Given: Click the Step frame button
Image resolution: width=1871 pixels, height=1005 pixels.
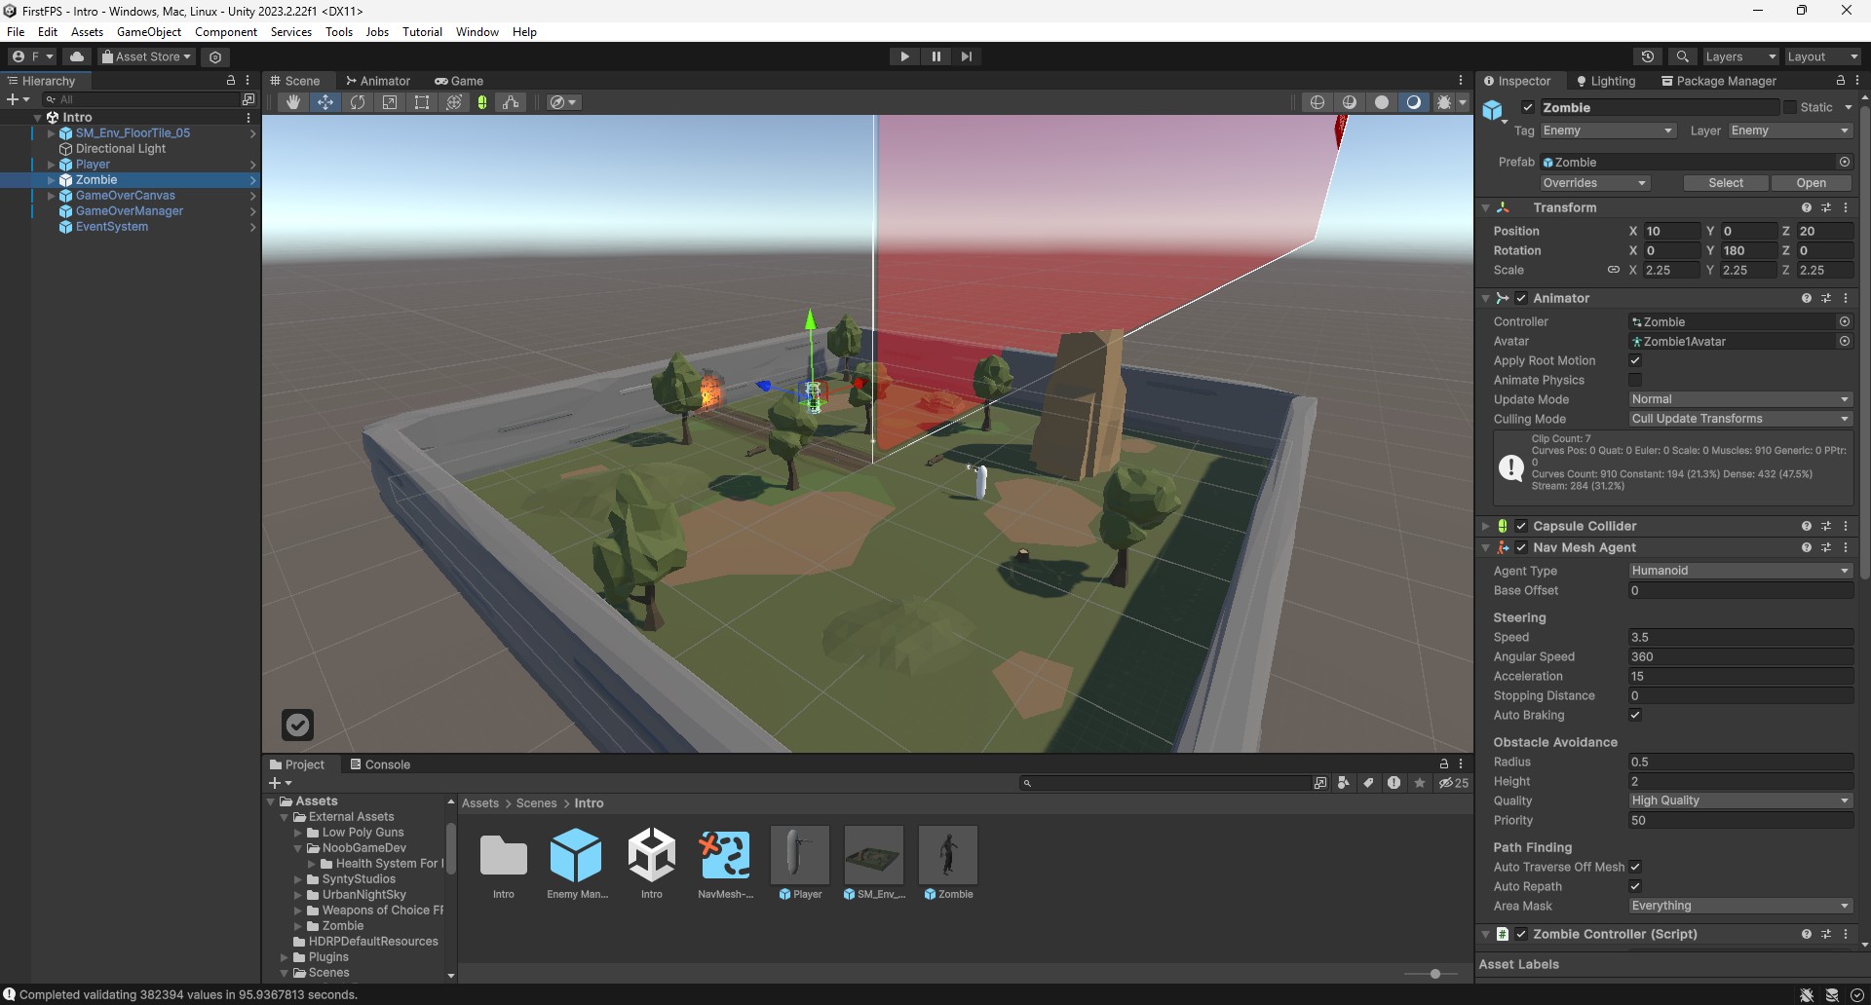Looking at the screenshot, I should click(x=967, y=56).
